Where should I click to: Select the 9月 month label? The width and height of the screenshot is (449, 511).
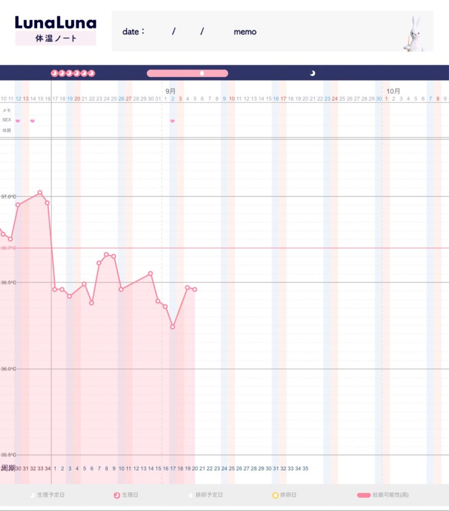(x=170, y=91)
